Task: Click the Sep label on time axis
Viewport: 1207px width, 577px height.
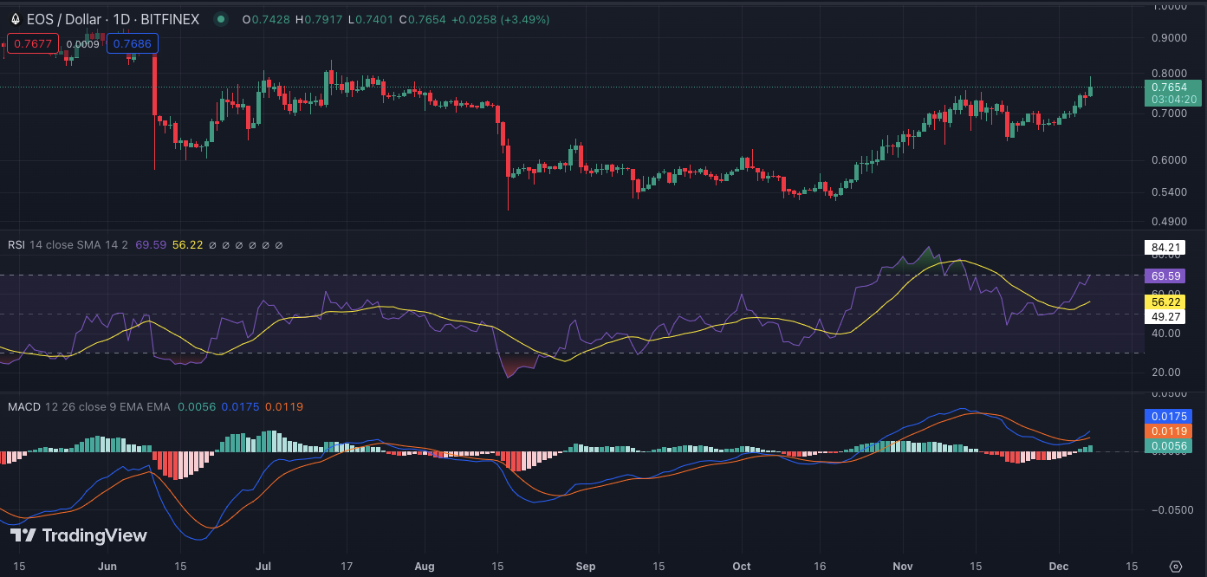Action: [x=585, y=567]
